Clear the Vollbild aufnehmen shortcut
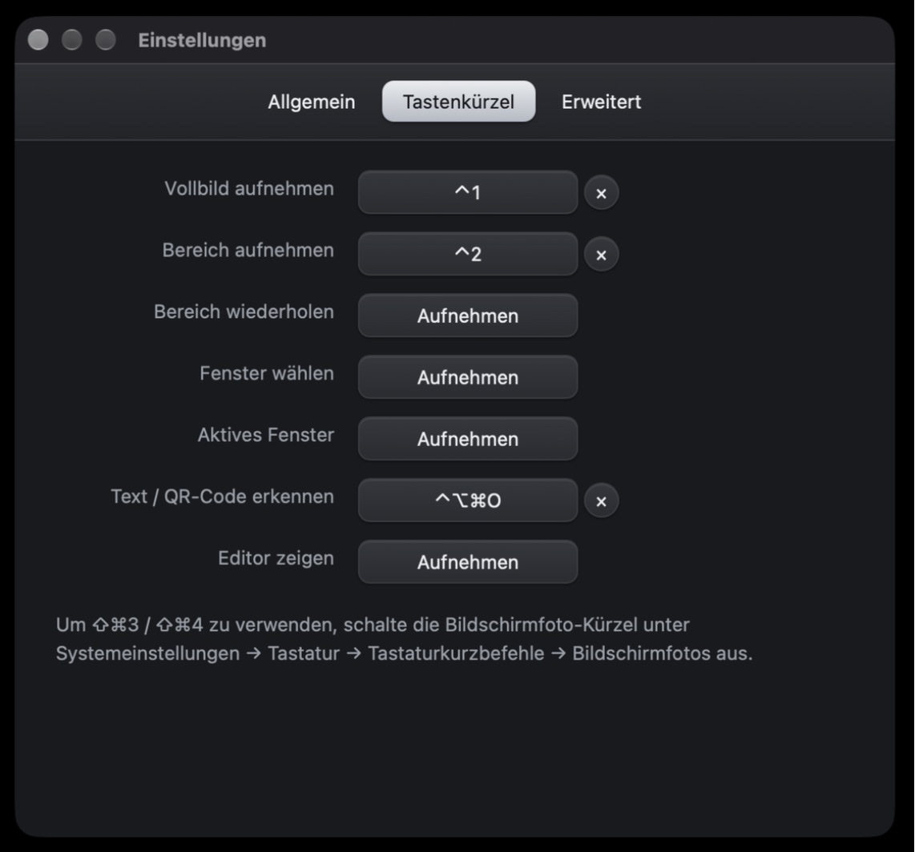The image size is (915, 852). [601, 193]
